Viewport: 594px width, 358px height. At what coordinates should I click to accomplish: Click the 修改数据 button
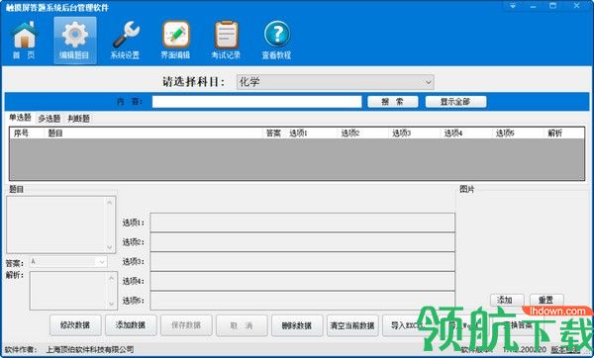75,325
